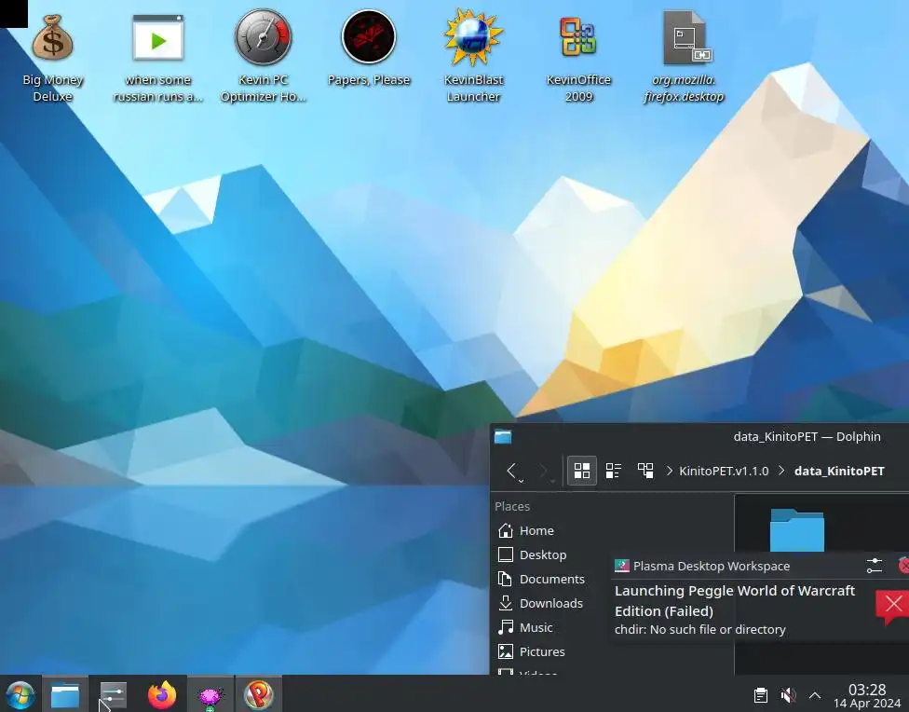
Task: Switch to the Peggle taskbar entry
Action: (x=259, y=694)
